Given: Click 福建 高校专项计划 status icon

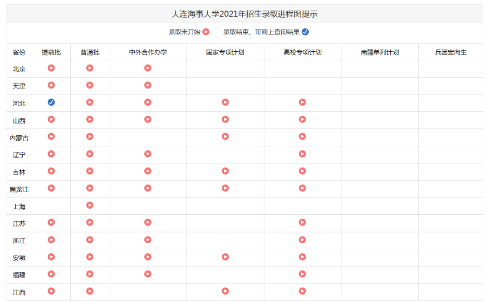Looking at the screenshot, I should point(302,274).
